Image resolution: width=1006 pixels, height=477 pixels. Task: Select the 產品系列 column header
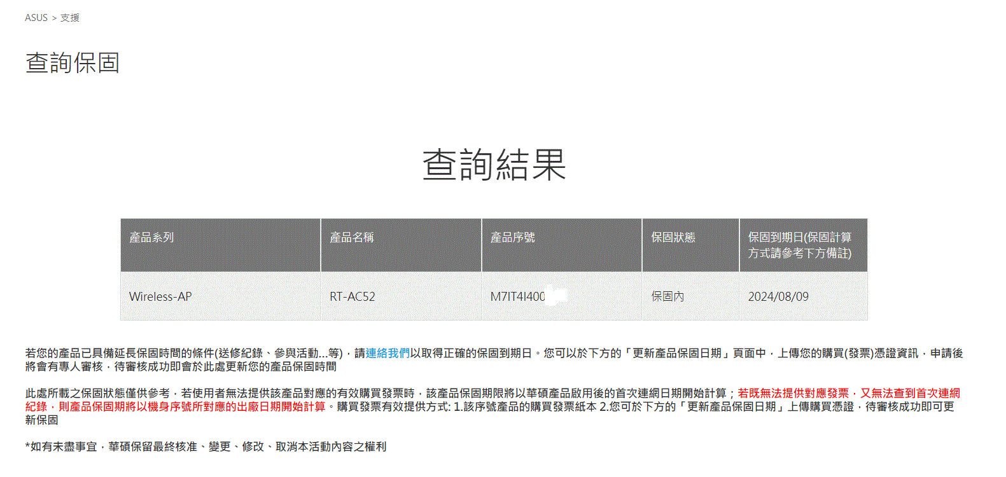151,237
